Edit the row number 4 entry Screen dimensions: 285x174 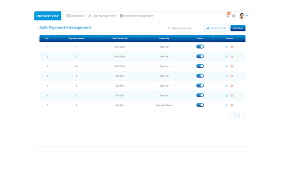coord(227,76)
